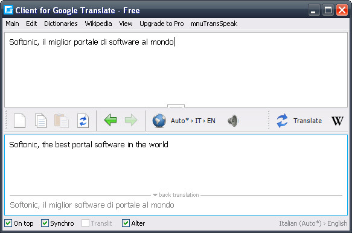This screenshot has height=233, width=352.
Task: Click the grey back translation result text
Action: [x=92, y=205]
